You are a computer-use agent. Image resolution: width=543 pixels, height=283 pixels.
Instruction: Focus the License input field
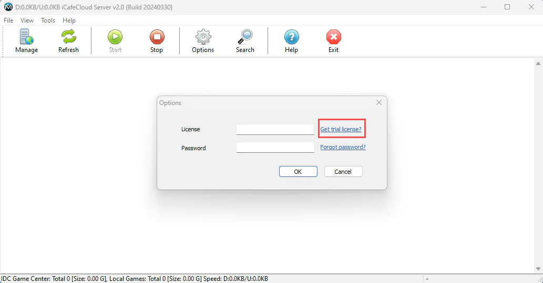(275, 129)
